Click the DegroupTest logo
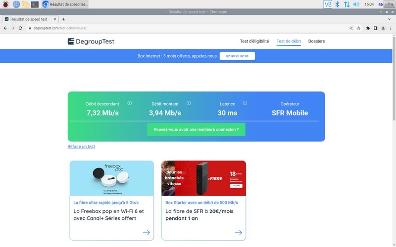This screenshot has height=247, width=396. (x=91, y=41)
